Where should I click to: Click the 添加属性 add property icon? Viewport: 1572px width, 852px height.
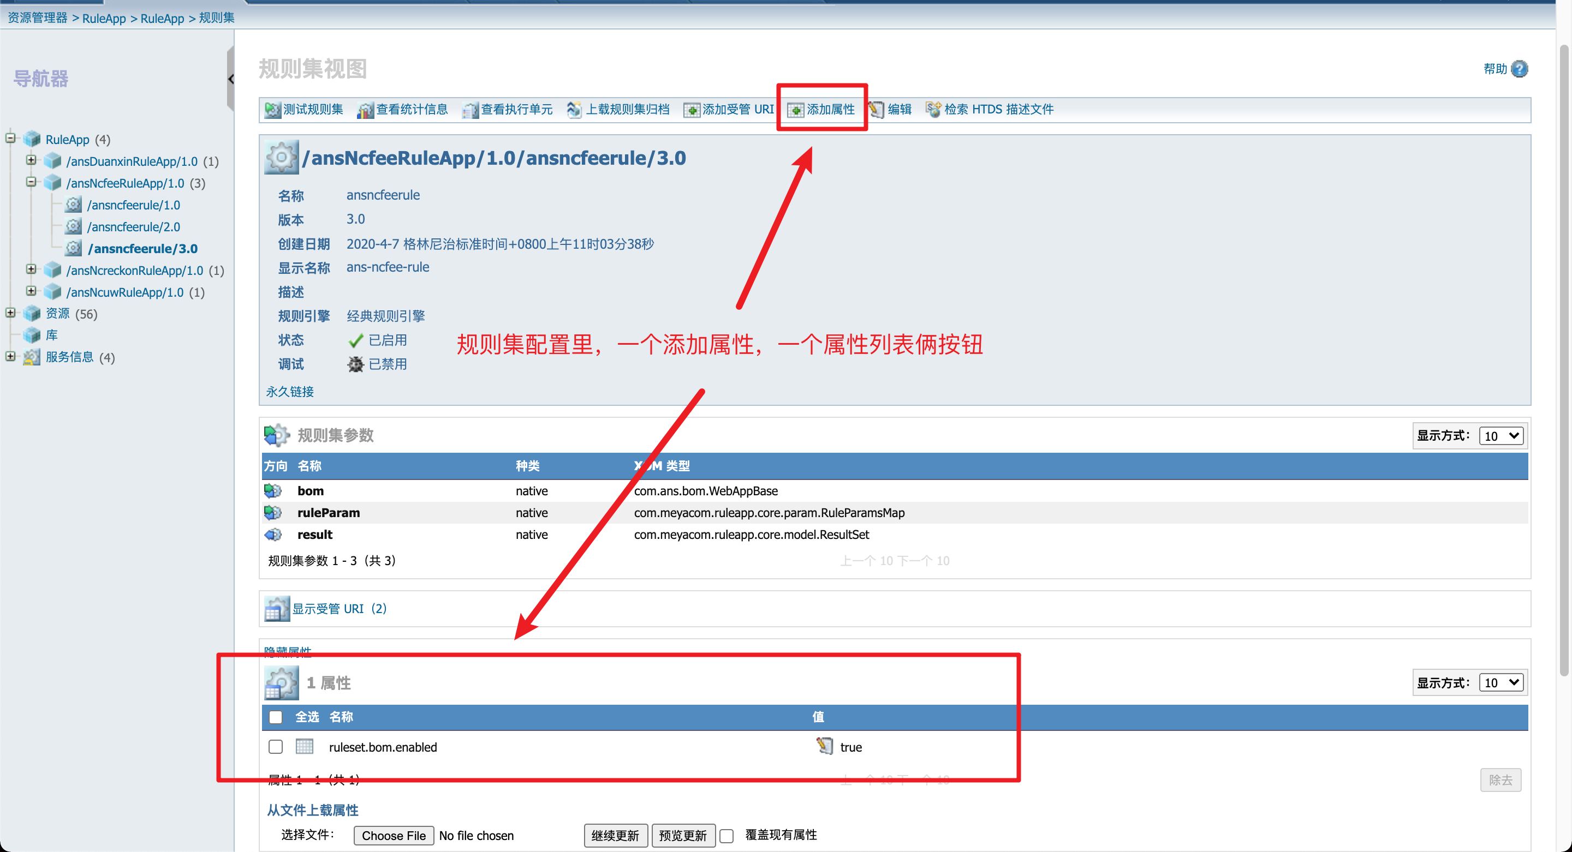click(x=795, y=110)
